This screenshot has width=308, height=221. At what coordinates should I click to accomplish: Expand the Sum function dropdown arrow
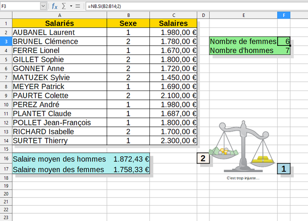71,6
